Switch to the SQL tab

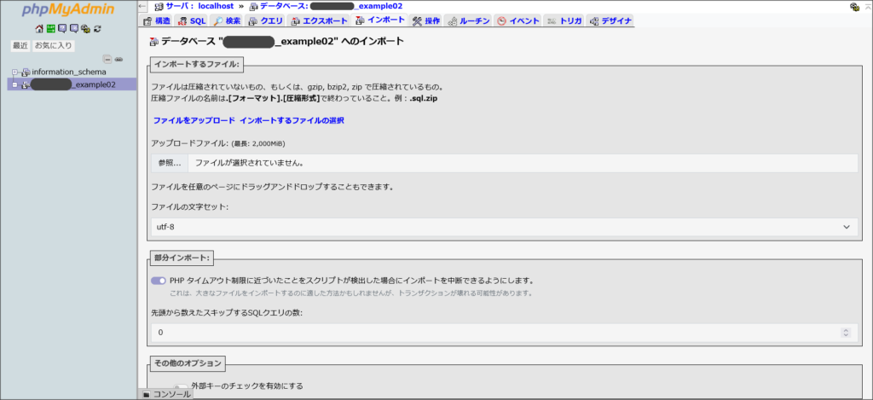192,21
